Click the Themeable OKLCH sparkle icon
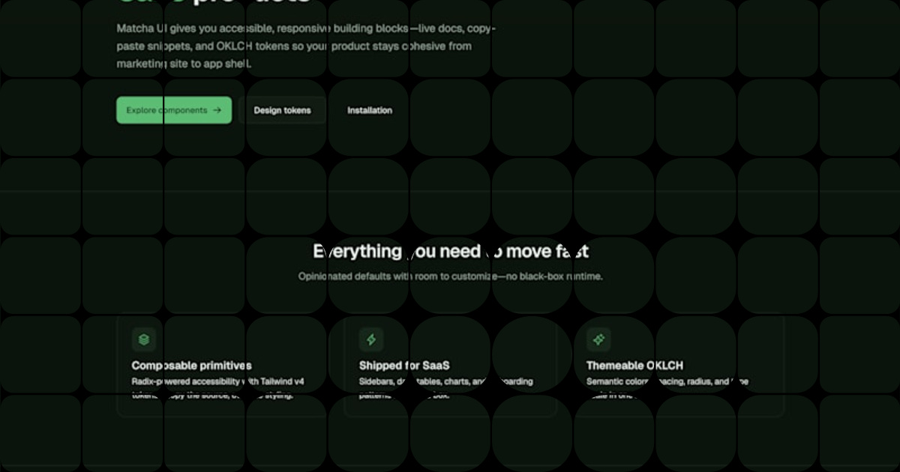This screenshot has width=900, height=472. click(x=598, y=339)
